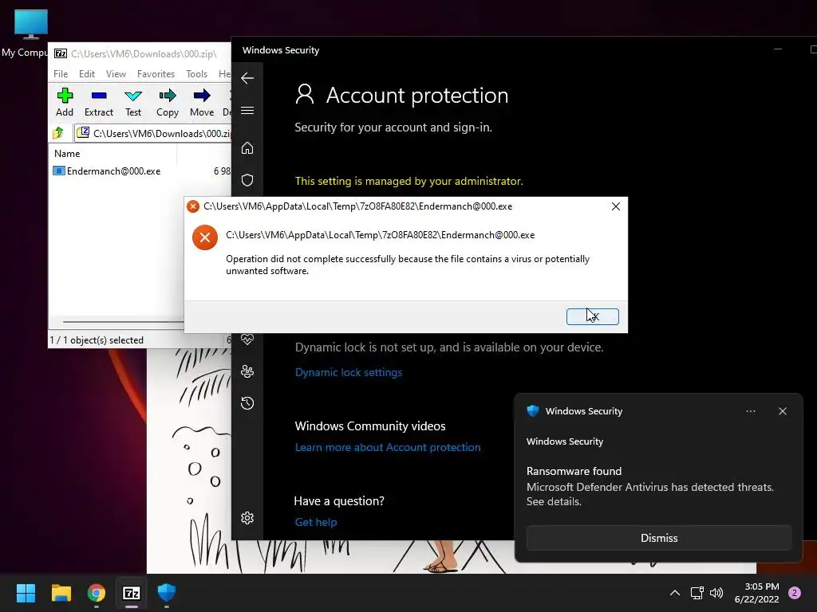The width and height of the screenshot is (817, 612).
Task: Close the Windows Security notification toast
Action: [782, 411]
